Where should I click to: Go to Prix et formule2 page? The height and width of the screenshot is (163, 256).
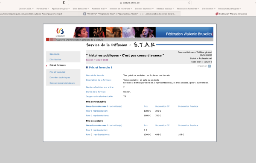click(x=58, y=72)
